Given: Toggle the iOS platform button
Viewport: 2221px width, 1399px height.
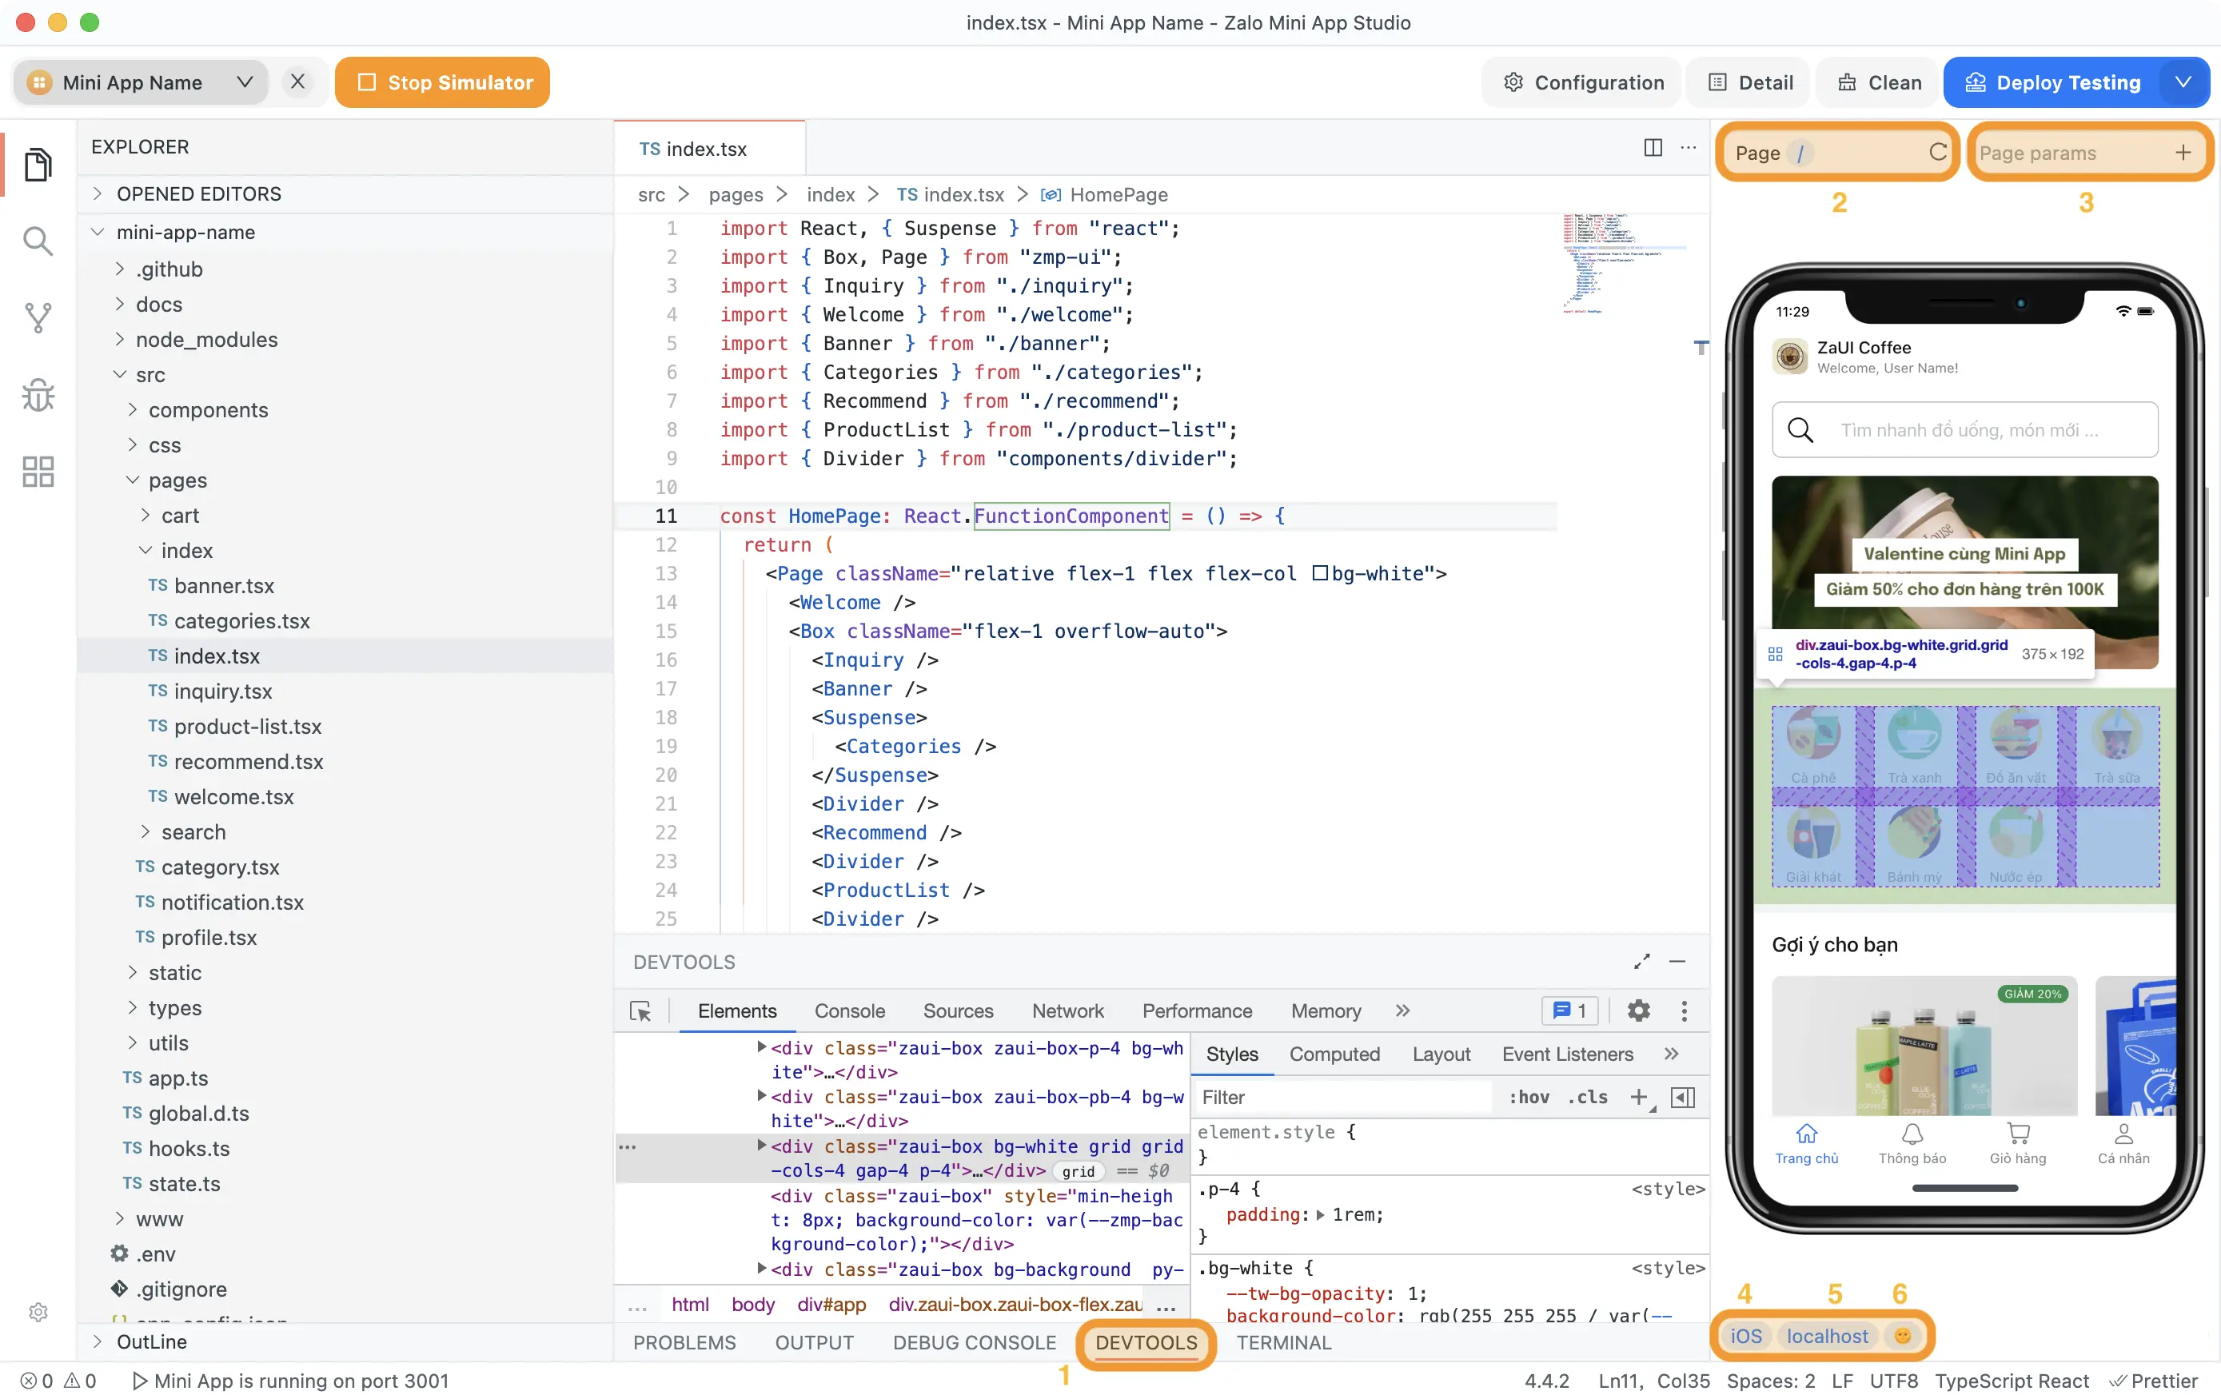Looking at the screenshot, I should point(1747,1334).
